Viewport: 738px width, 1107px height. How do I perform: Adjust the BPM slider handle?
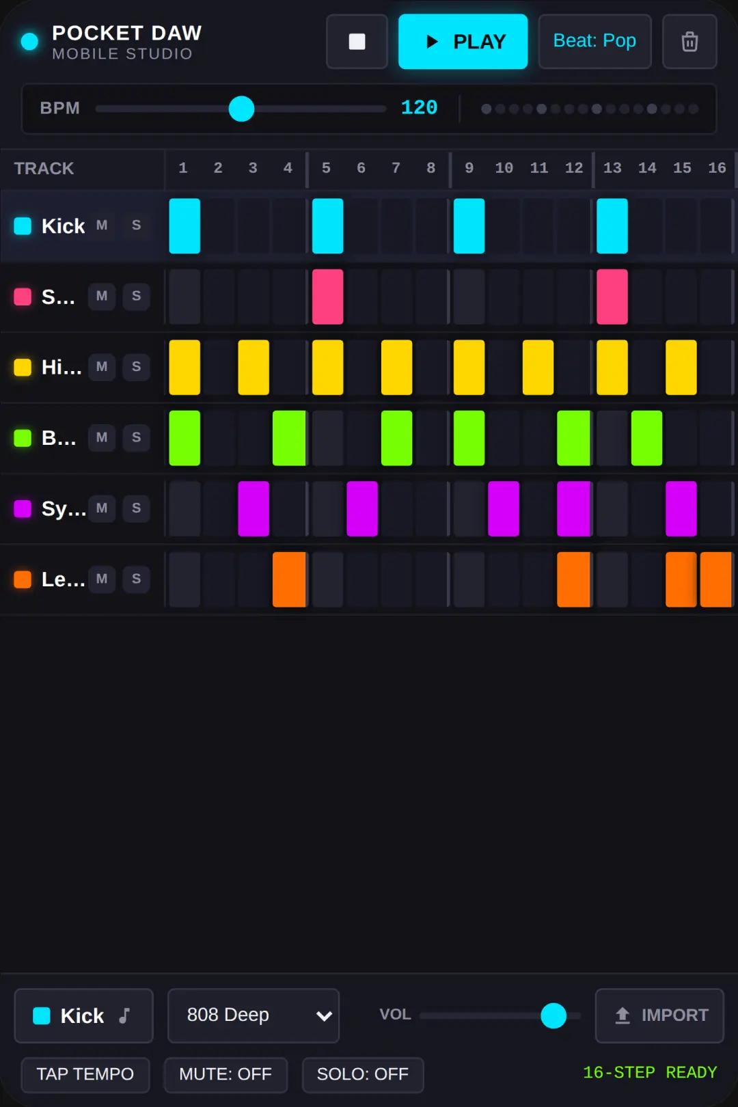pos(241,109)
